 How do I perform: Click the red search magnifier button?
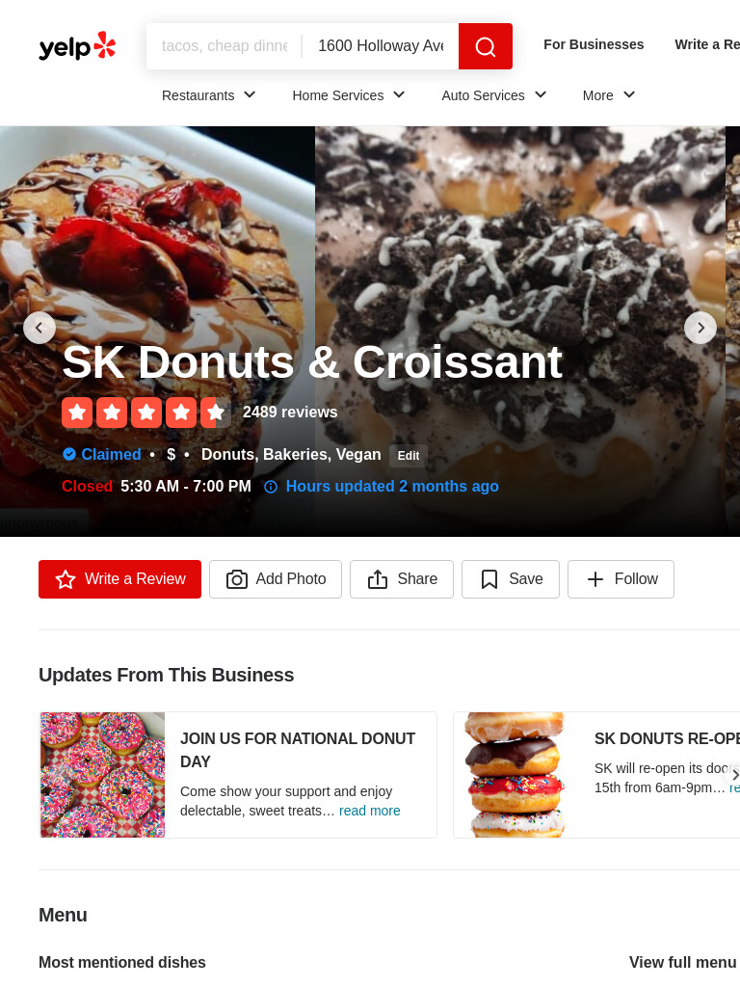point(486,46)
